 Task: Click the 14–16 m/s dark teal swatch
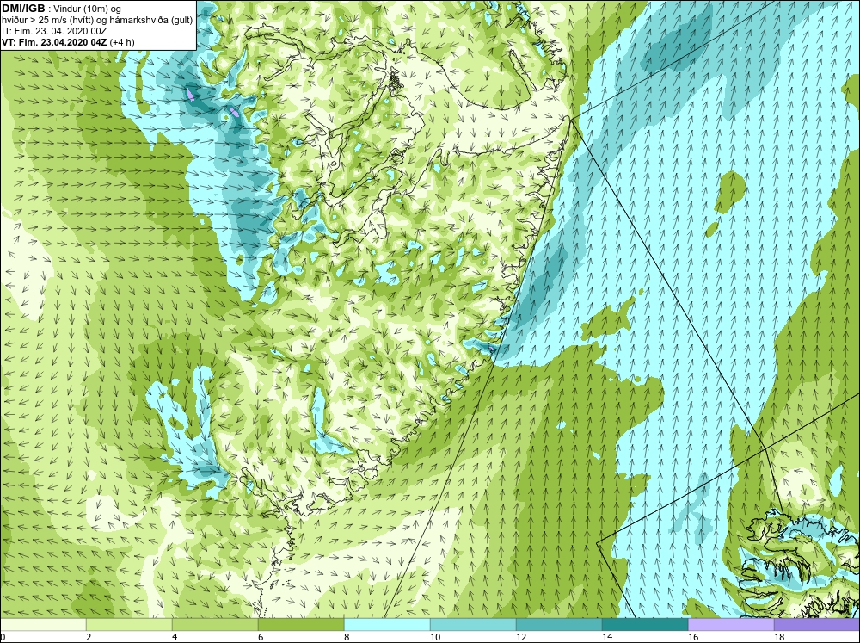(x=645, y=625)
